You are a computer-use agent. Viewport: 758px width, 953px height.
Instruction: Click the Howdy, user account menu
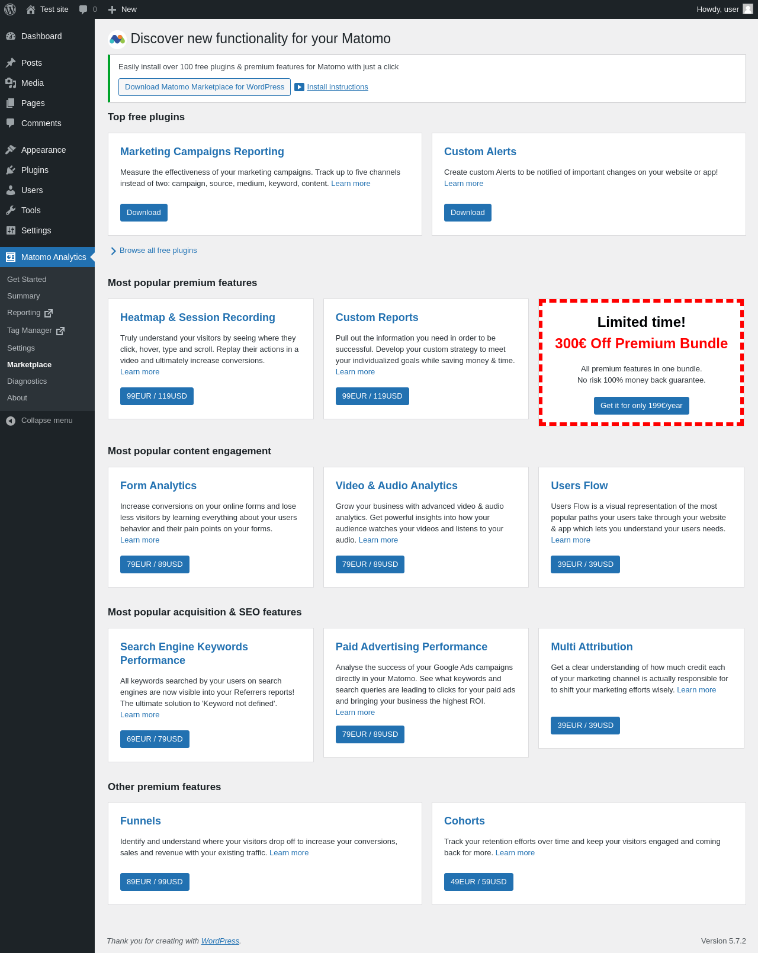click(x=724, y=9)
